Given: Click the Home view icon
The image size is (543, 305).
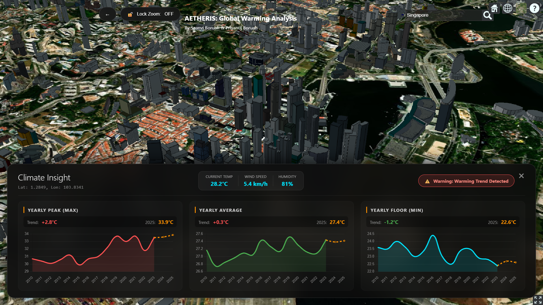Looking at the screenshot, I should pyautogui.click(x=494, y=8).
